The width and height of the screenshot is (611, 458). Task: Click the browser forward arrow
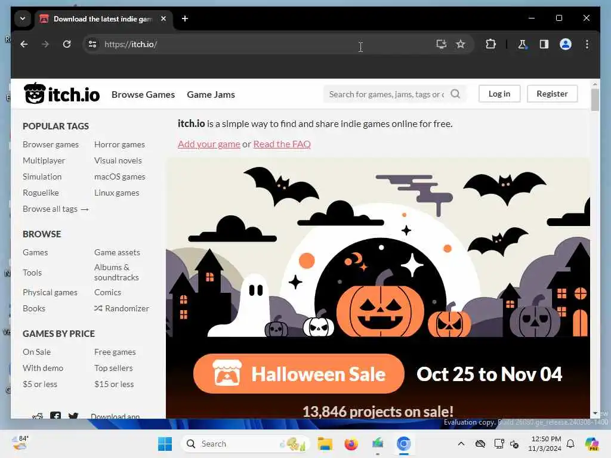point(45,44)
